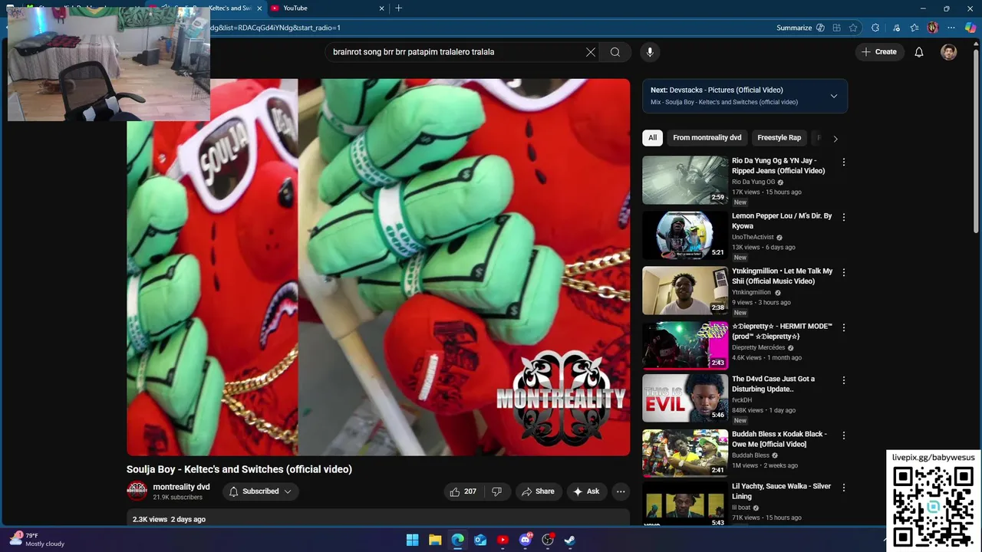Open options for Silver Lining video
The image size is (982, 552).
pyautogui.click(x=844, y=488)
